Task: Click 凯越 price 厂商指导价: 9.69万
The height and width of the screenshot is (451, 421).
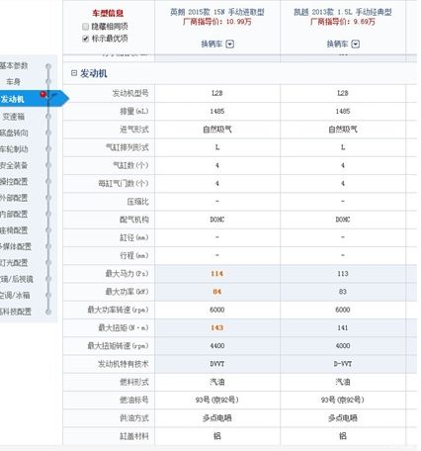Action: coord(343,22)
